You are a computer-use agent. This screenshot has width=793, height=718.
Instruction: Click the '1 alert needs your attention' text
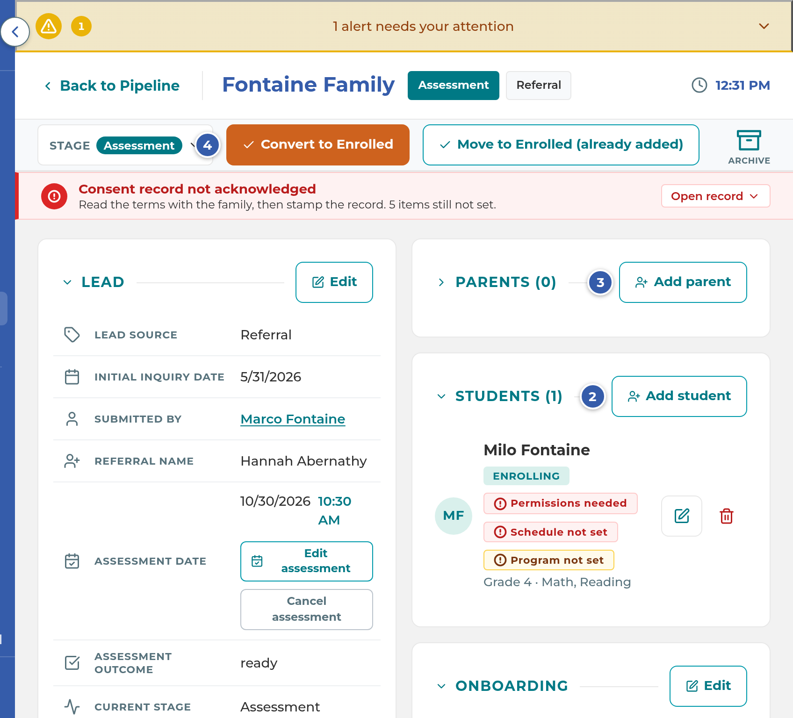[423, 26]
